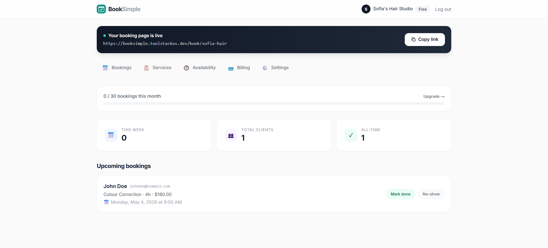Click the '0 / 30 bookings this month' text

[x=132, y=96]
